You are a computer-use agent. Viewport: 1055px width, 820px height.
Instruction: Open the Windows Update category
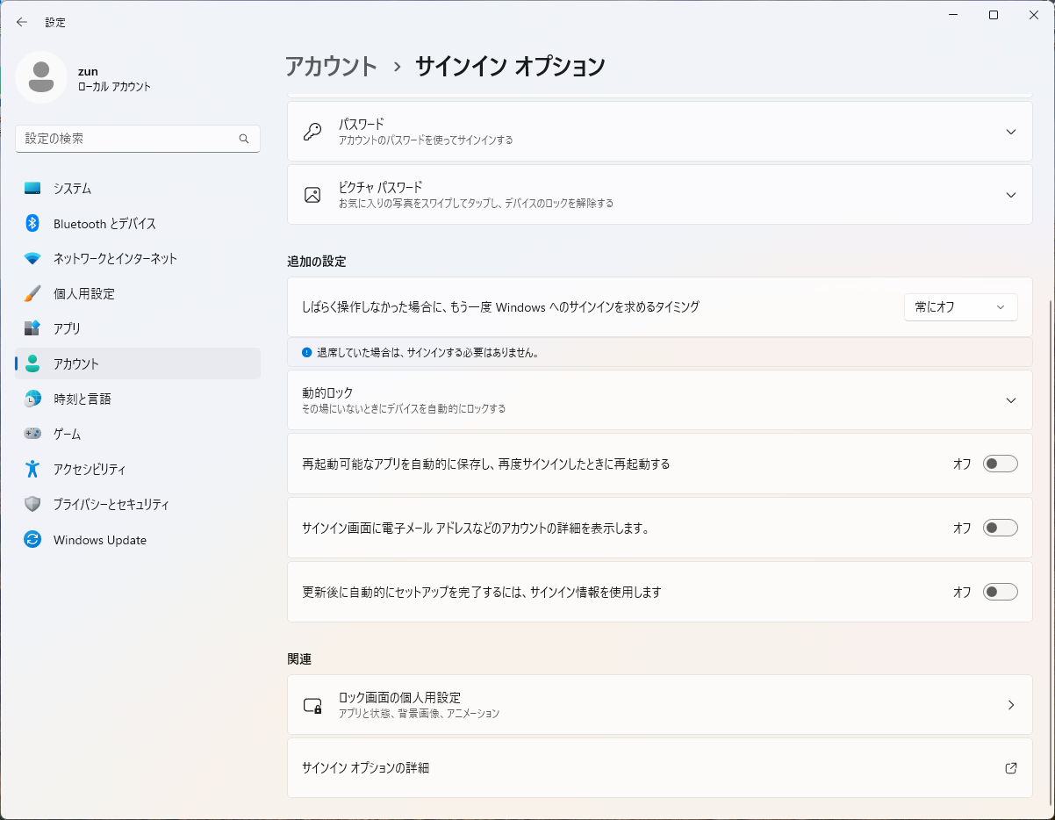pos(138,540)
